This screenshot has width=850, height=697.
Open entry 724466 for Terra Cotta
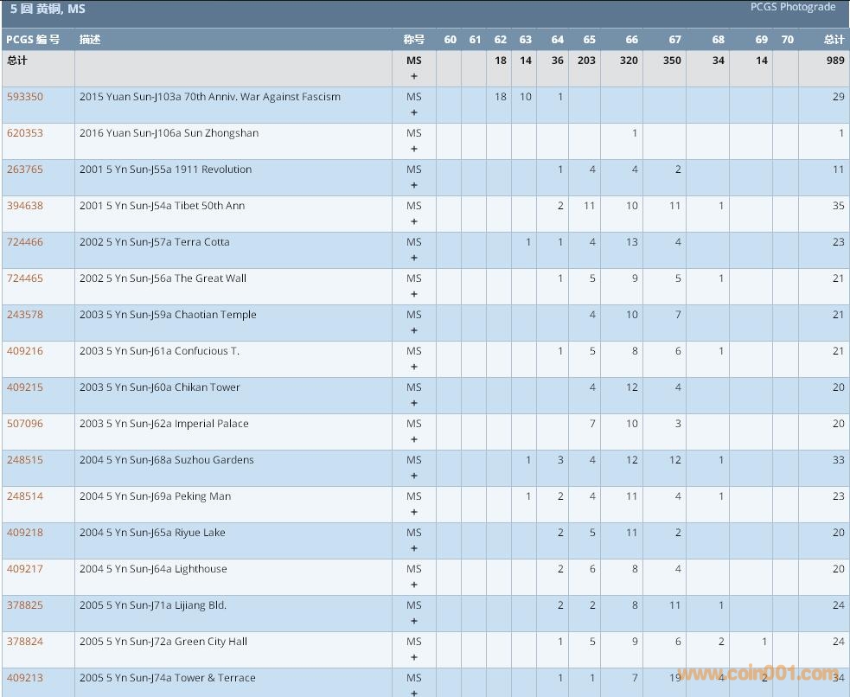point(24,242)
